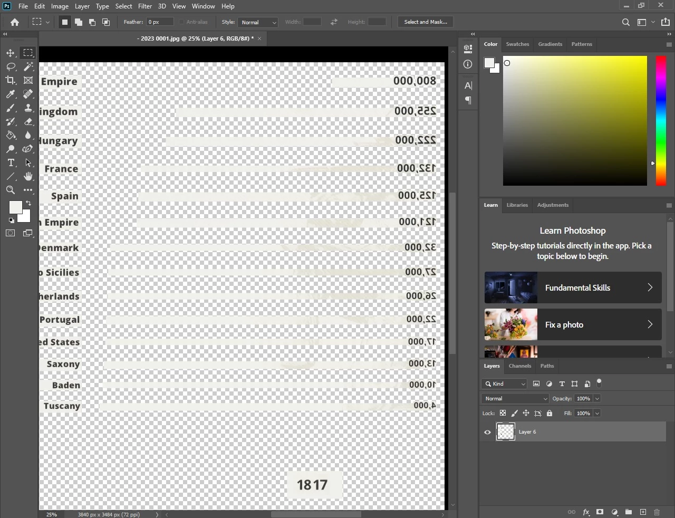Toggle lock transparent pixels
The image size is (675, 518).
[x=503, y=414]
